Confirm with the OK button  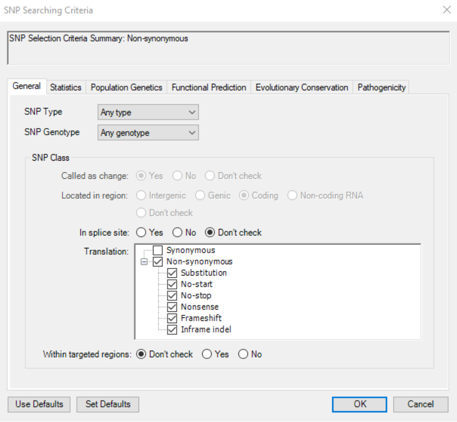pos(360,404)
